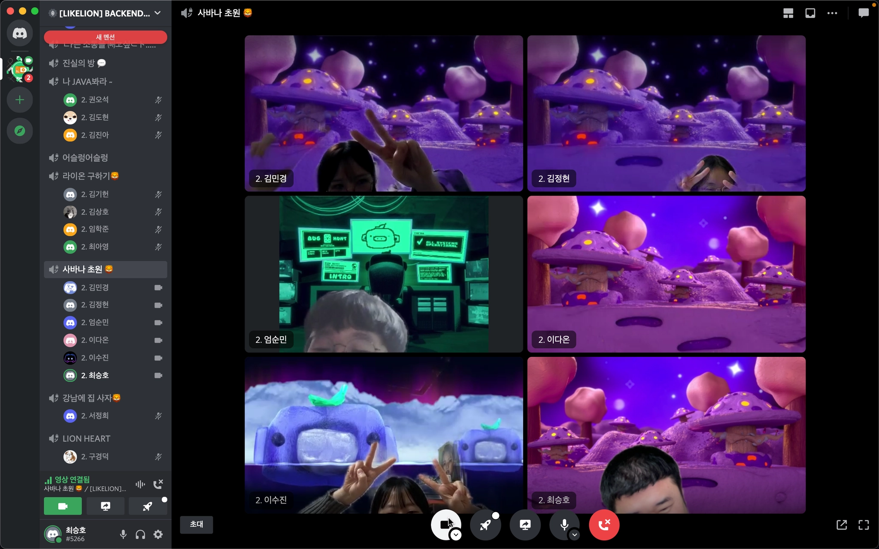Open the Explore servers compass icon
Image resolution: width=879 pixels, height=549 pixels.
(x=20, y=131)
